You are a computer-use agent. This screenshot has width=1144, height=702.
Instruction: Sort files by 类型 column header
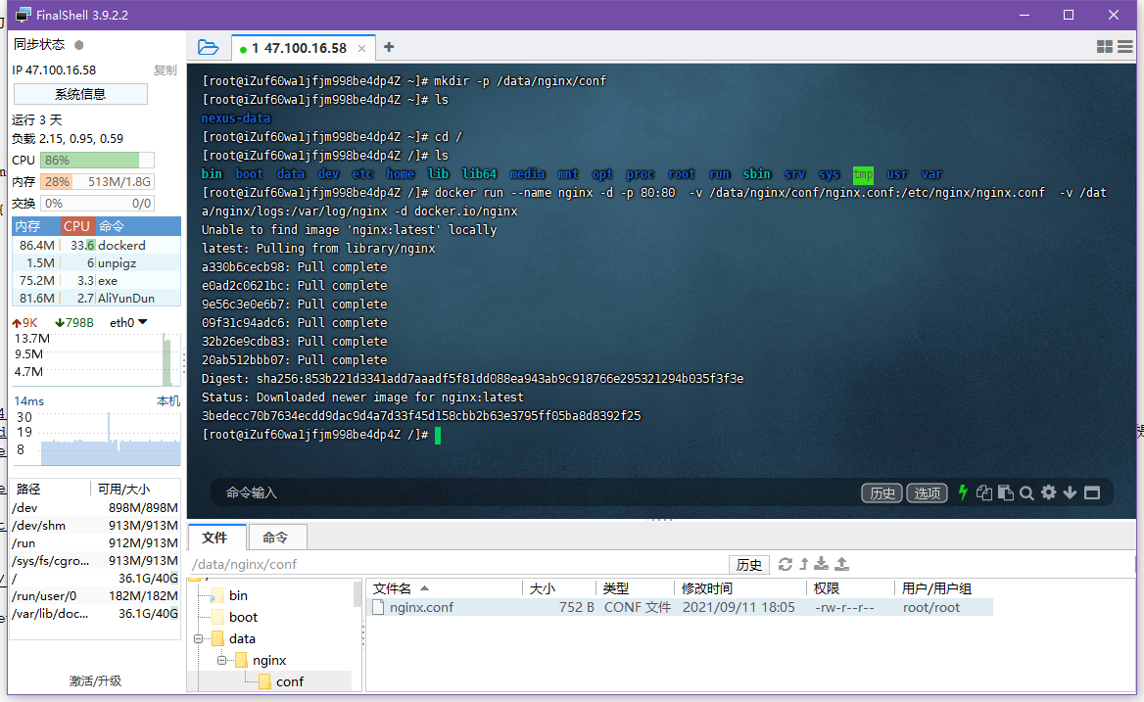coord(636,588)
